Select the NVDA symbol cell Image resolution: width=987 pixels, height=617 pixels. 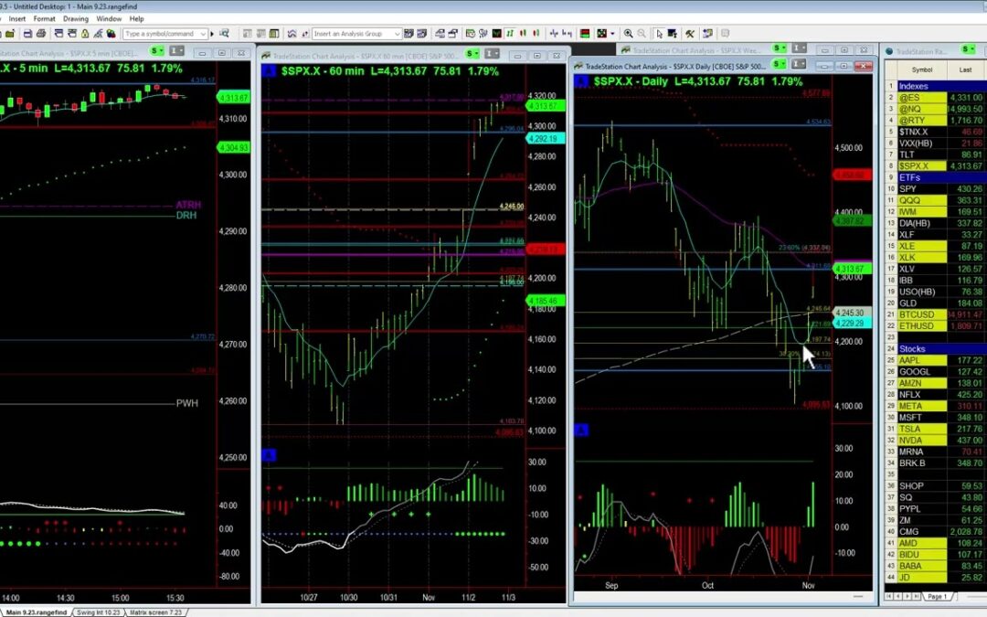click(x=921, y=440)
